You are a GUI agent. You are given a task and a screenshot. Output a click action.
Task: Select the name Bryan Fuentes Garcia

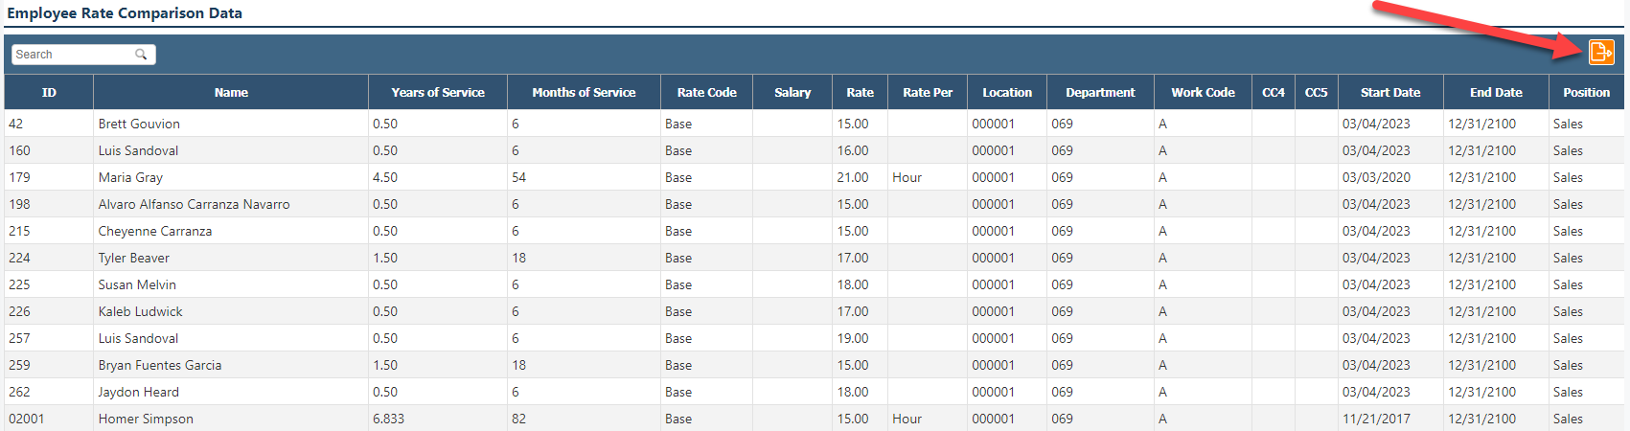pyautogui.click(x=160, y=365)
